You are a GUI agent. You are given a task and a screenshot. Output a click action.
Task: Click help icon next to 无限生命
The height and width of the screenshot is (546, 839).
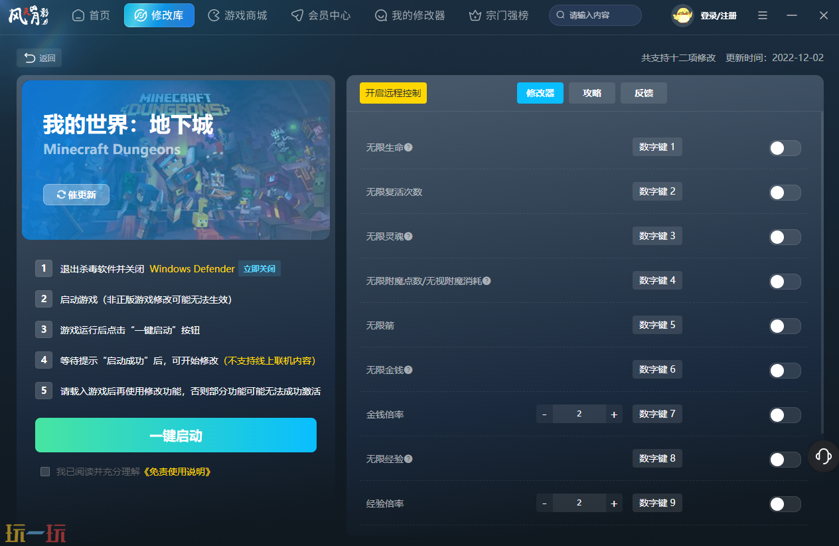(408, 147)
